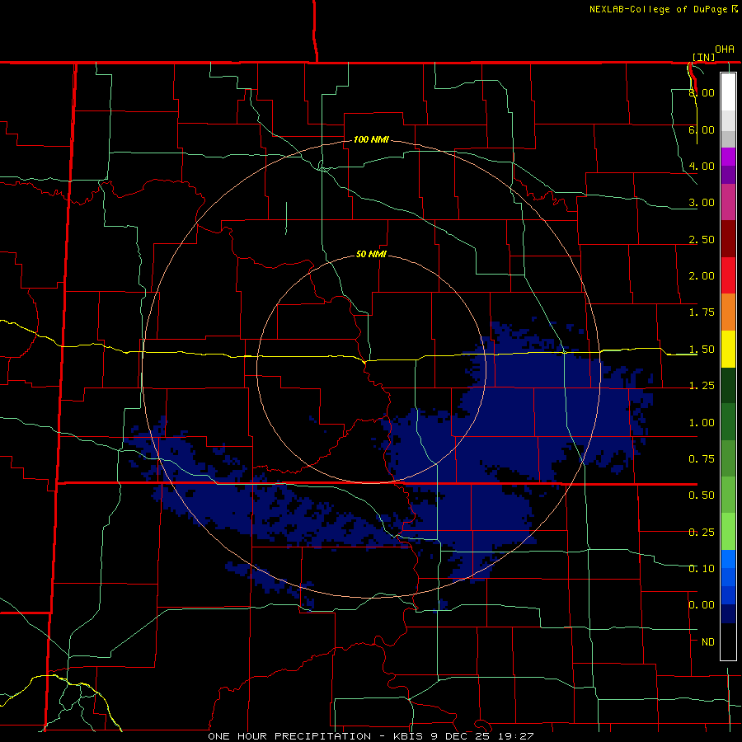
Task: Pick the pink swatch beside 3.00
Action: 728,202
